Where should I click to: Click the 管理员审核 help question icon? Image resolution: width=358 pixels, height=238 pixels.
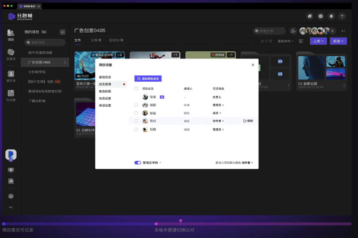point(161,163)
